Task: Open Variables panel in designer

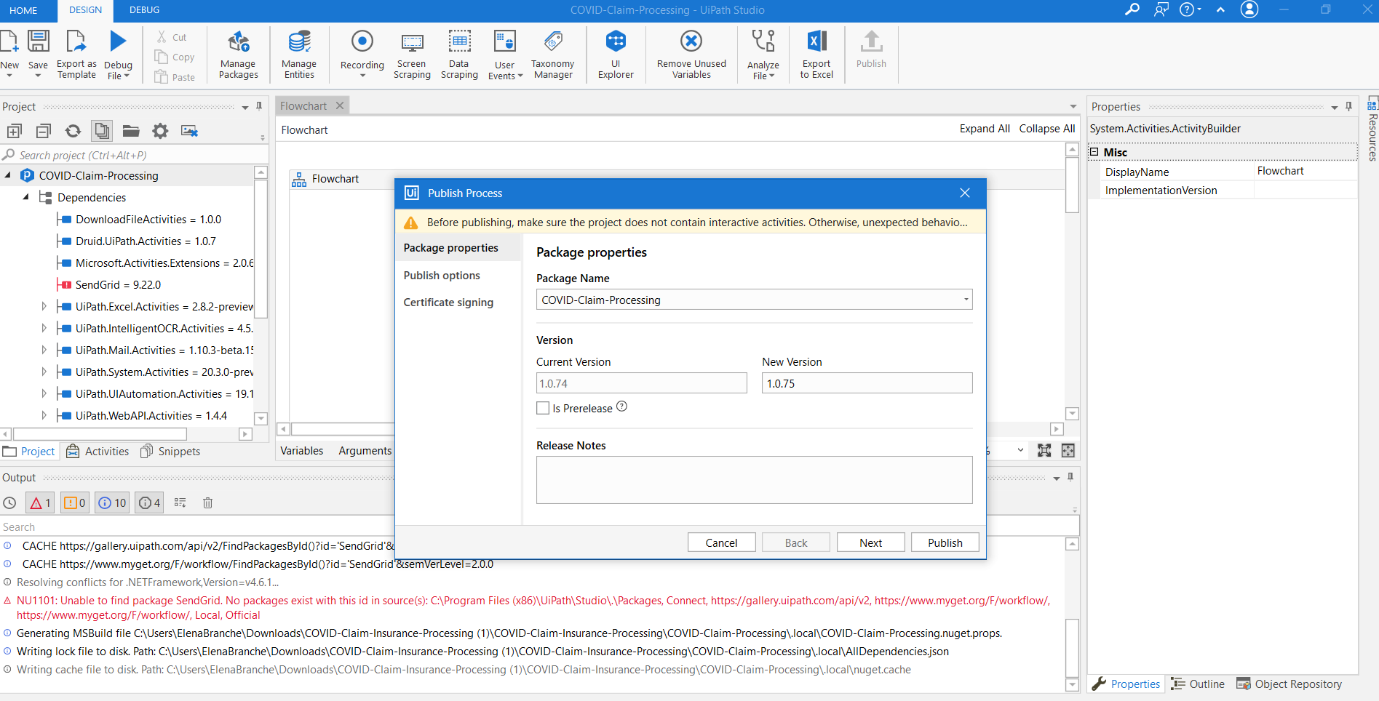Action: 301,451
